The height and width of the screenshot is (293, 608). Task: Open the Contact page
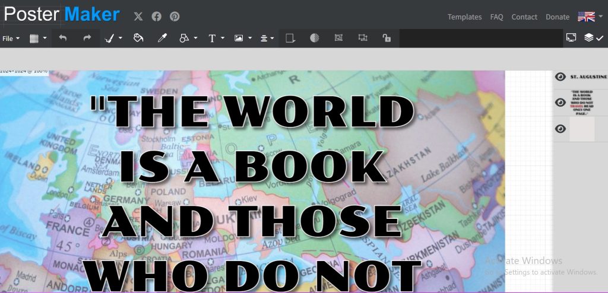coord(524,17)
